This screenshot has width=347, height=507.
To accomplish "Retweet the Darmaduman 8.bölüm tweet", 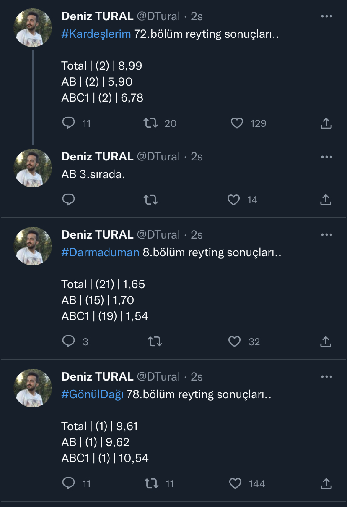I will pos(155,342).
